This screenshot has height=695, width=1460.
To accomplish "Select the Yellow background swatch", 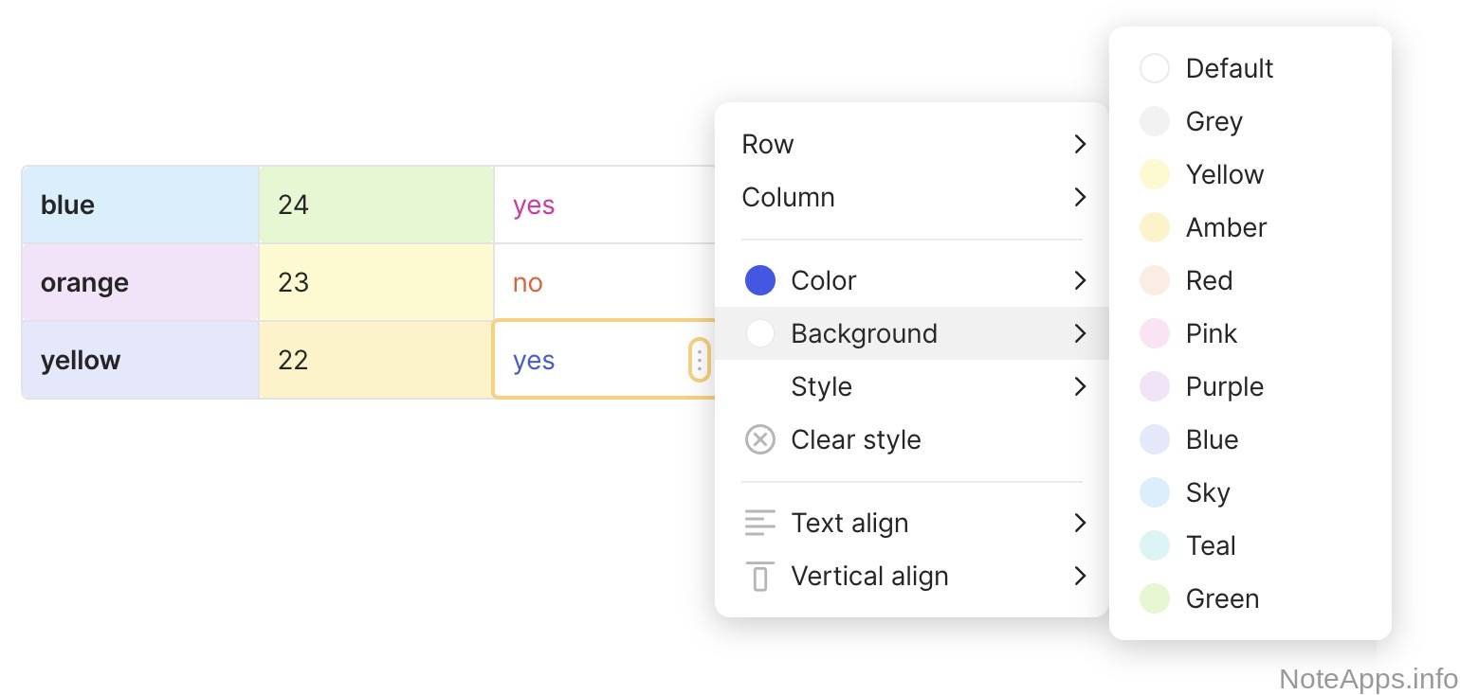I will tap(1155, 174).
